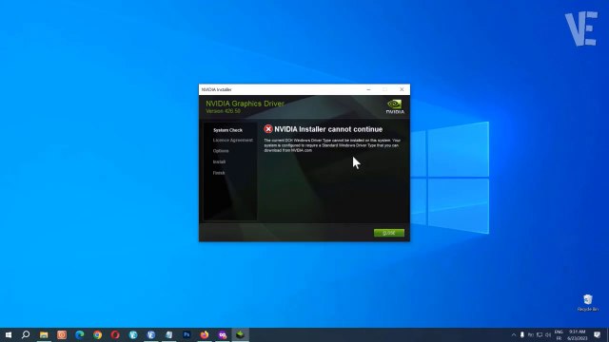This screenshot has width=609, height=342.
Task: Show hidden system tray icons
Action: tap(514, 334)
